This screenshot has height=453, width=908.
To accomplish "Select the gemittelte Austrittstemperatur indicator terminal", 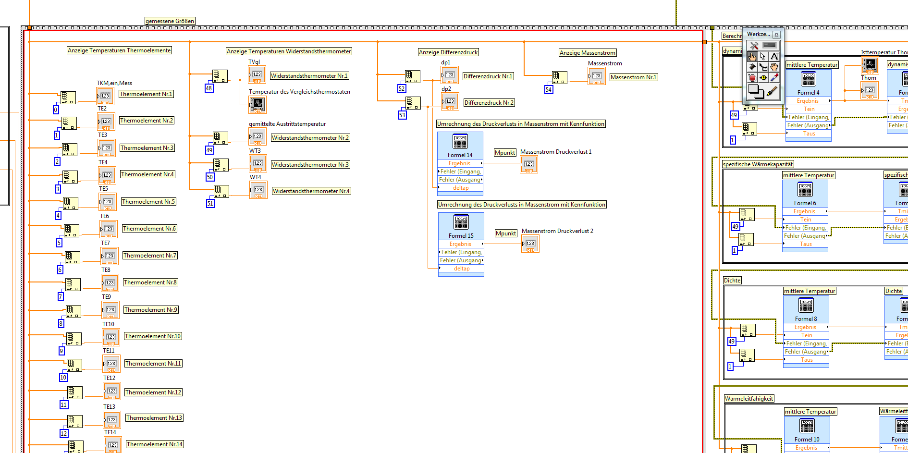I will click(x=258, y=136).
